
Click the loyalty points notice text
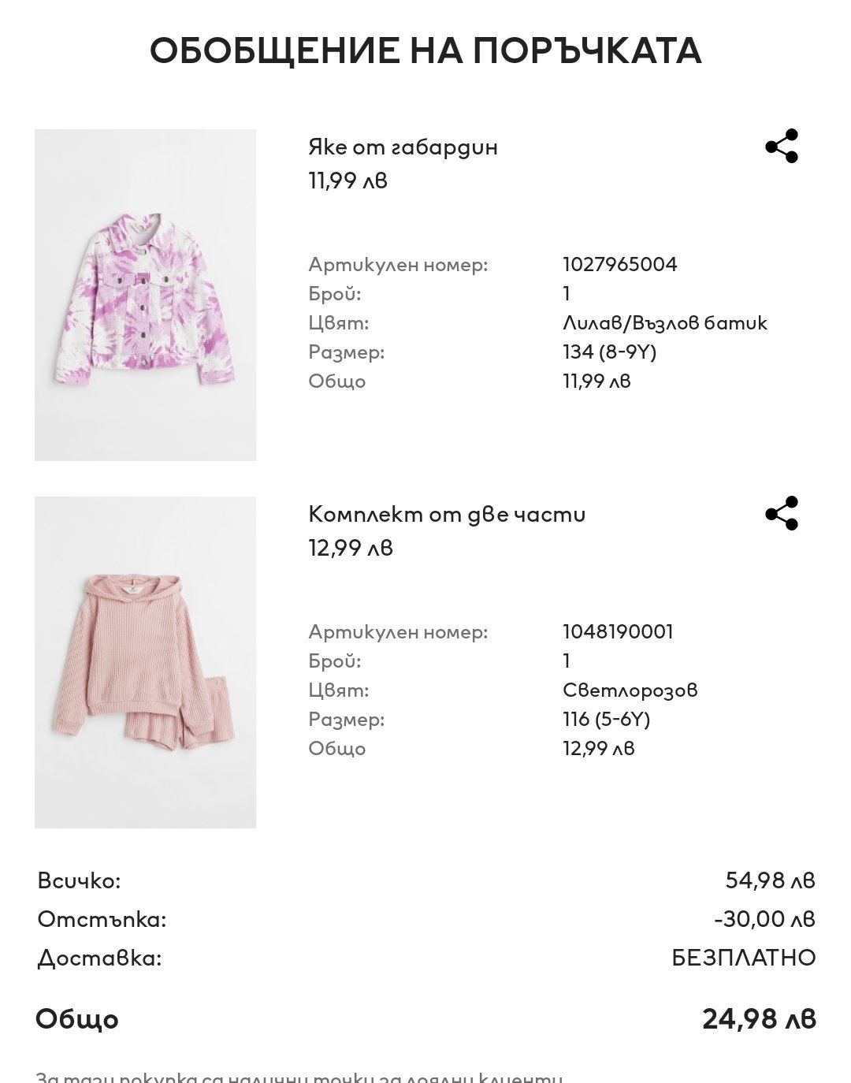(299, 1077)
